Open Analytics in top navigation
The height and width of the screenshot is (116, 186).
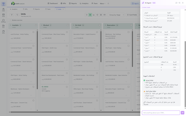click(x=84, y=3)
